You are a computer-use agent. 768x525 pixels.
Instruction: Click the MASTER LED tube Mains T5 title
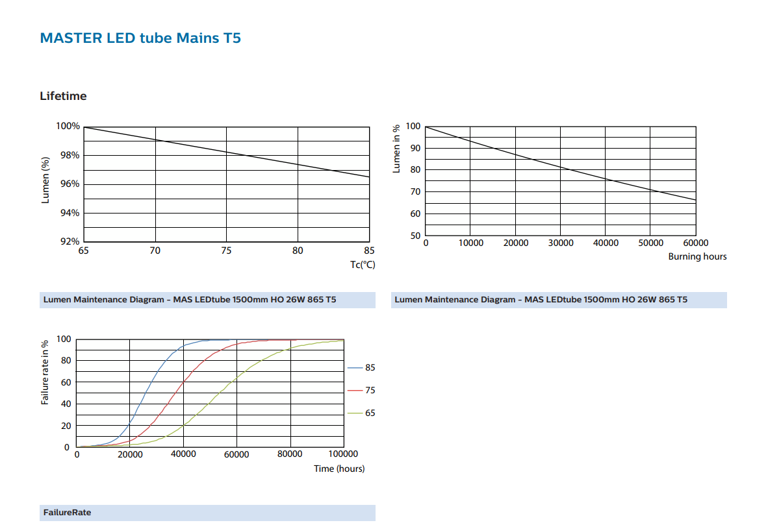[140, 38]
